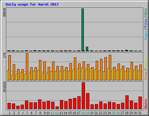Screen dimensions: 149x116
Task: Click the yellow Sites bar for day 18
Action: [82, 74]
